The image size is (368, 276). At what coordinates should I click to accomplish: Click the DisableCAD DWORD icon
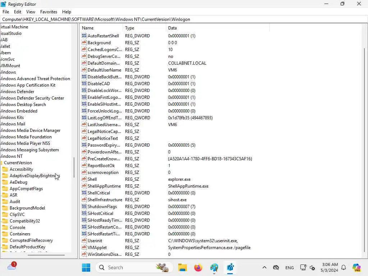tap(84, 83)
